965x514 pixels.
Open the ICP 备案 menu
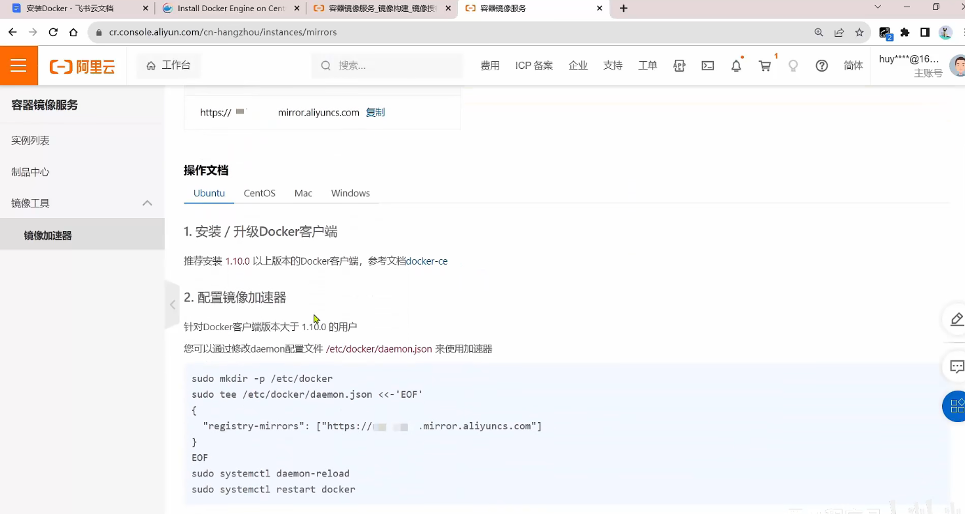tap(534, 66)
